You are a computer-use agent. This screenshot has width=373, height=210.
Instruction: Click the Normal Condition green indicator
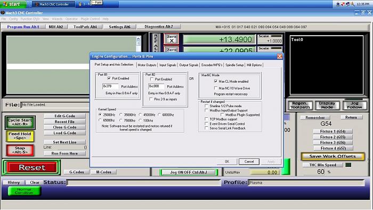pyautogui.click(x=24, y=191)
